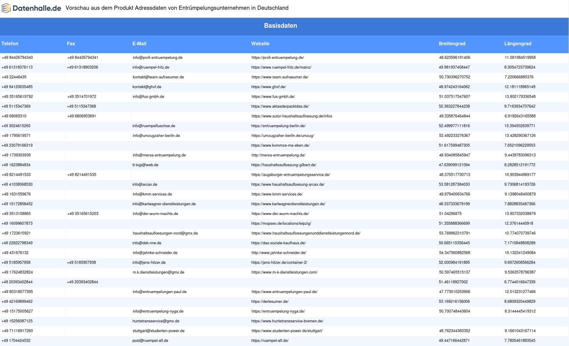Open https://mopseo.de/locations/leipzig/ entry
This screenshot has width=569, height=346.
pyautogui.click(x=281, y=224)
